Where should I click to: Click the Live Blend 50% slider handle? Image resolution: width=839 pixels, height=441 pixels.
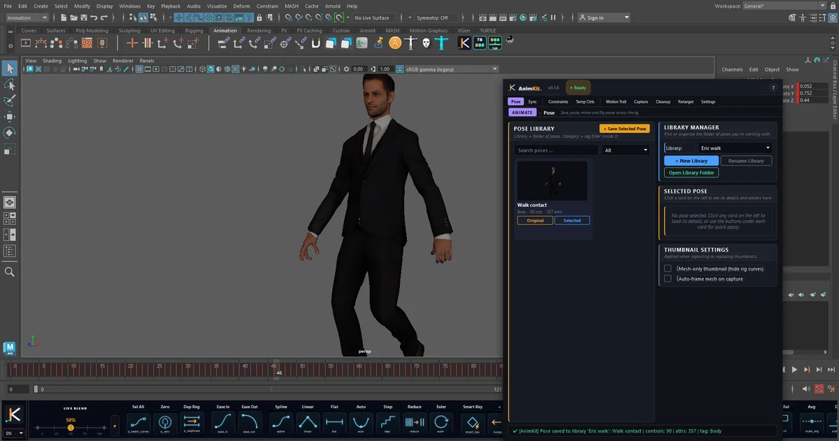coord(71,427)
